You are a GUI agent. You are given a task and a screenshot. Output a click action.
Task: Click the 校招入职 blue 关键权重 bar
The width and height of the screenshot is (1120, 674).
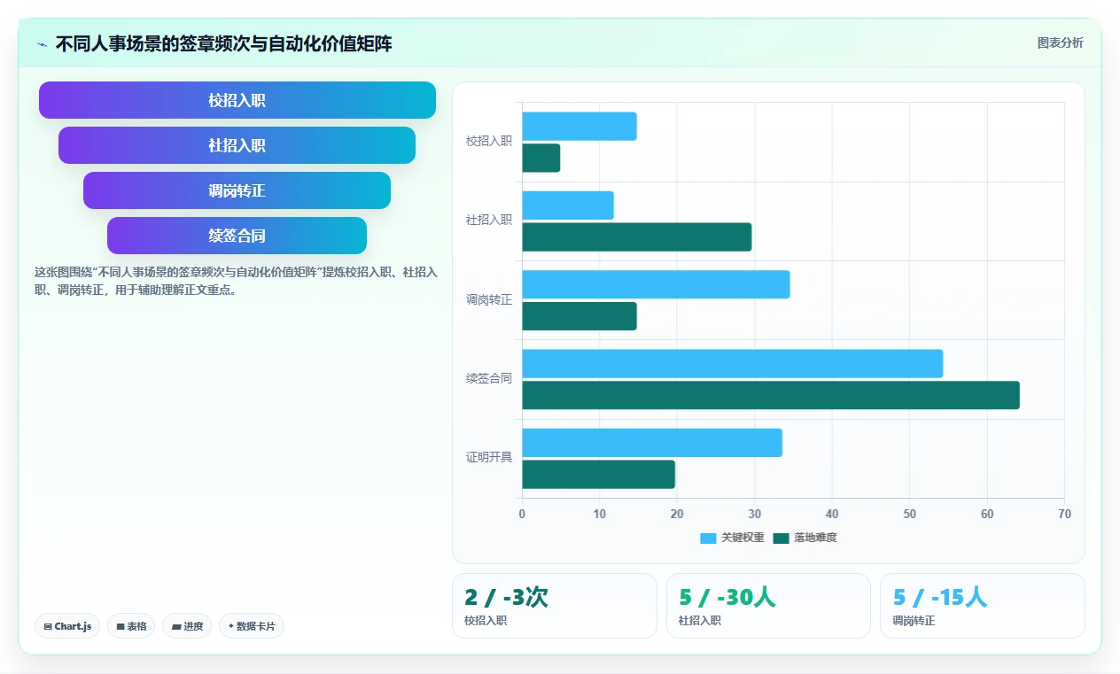pyautogui.click(x=579, y=126)
